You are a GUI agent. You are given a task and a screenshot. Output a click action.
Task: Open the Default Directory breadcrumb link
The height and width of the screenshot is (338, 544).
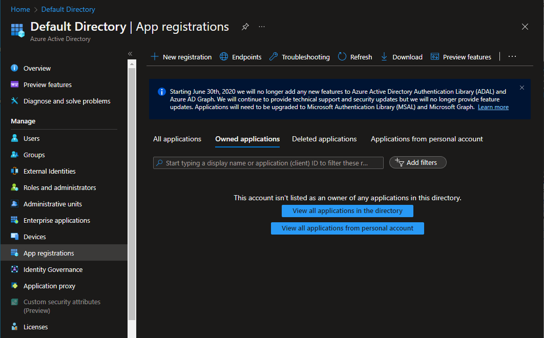coord(68,9)
